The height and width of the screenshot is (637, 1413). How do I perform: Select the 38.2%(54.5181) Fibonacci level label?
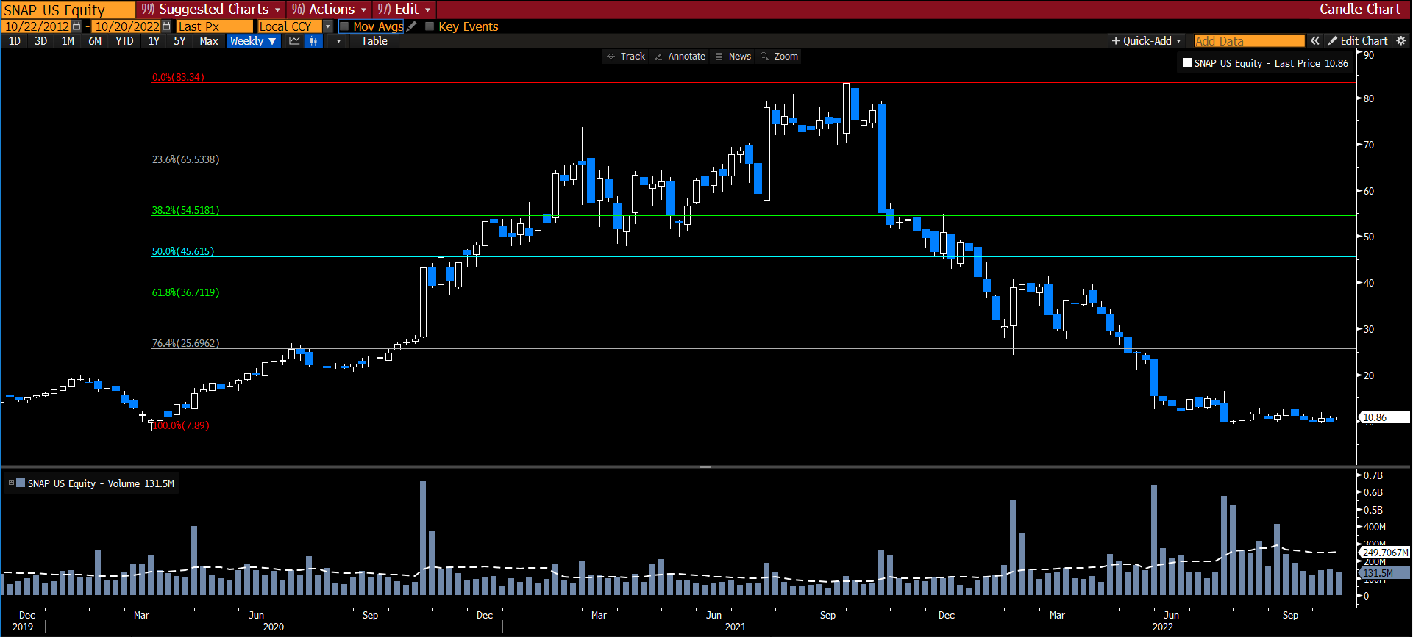click(185, 210)
